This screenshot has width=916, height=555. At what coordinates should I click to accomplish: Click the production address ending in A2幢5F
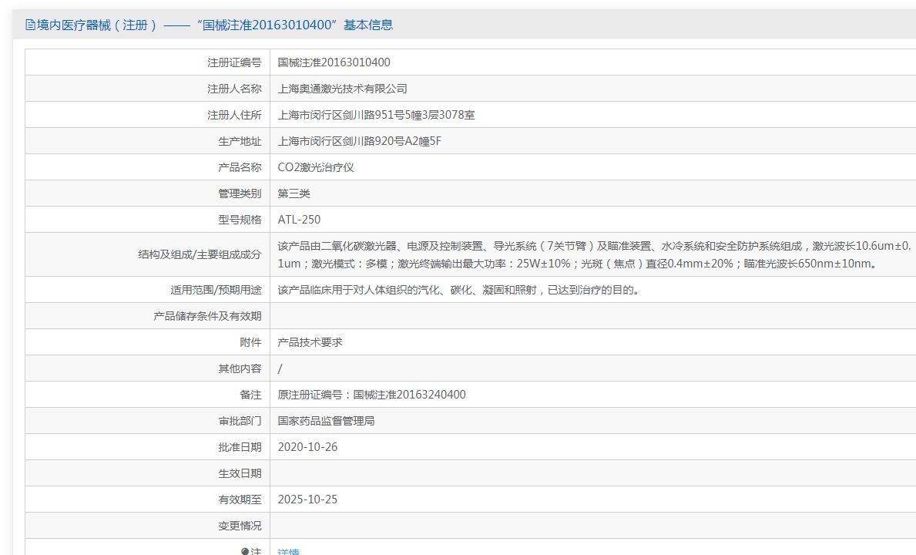tap(359, 141)
